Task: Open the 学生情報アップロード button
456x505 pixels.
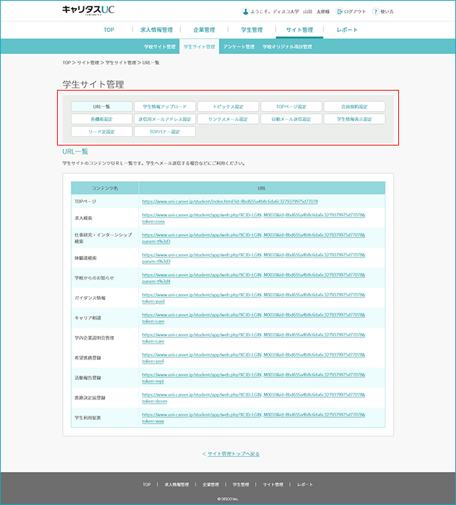Action: [165, 106]
